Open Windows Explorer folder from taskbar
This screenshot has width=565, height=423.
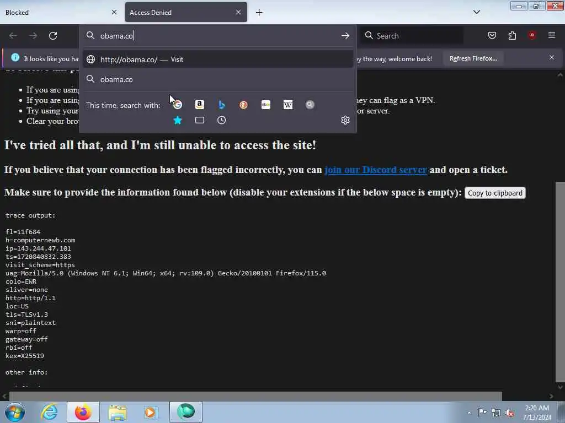click(118, 412)
